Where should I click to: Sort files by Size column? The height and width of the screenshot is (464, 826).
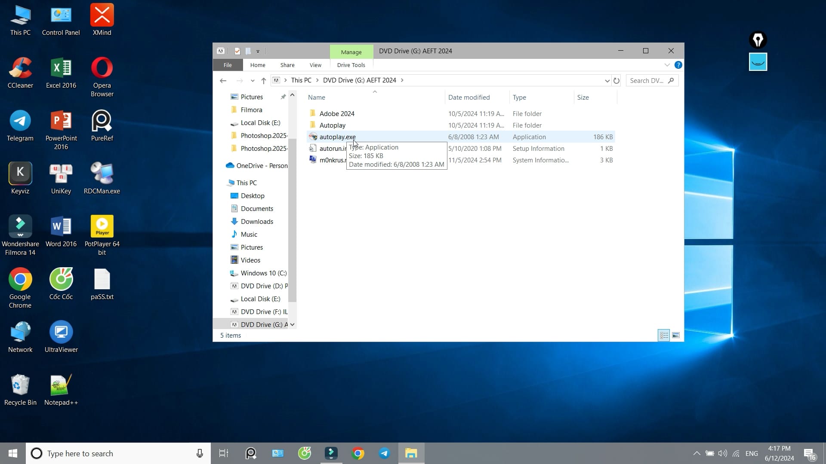pyautogui.click(x=595, y=98)
